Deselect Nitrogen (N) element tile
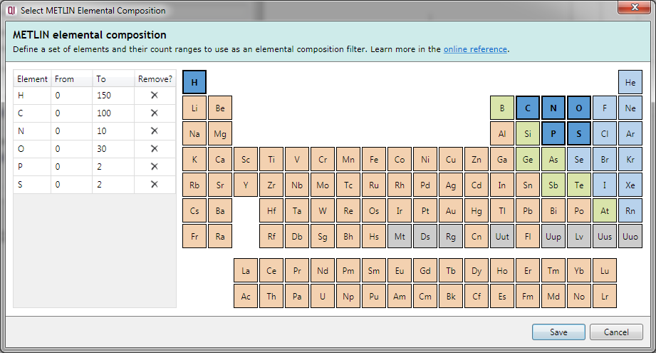Image resolution: width=656 pixels, height=353 pixels. click(x=553, y=108)
